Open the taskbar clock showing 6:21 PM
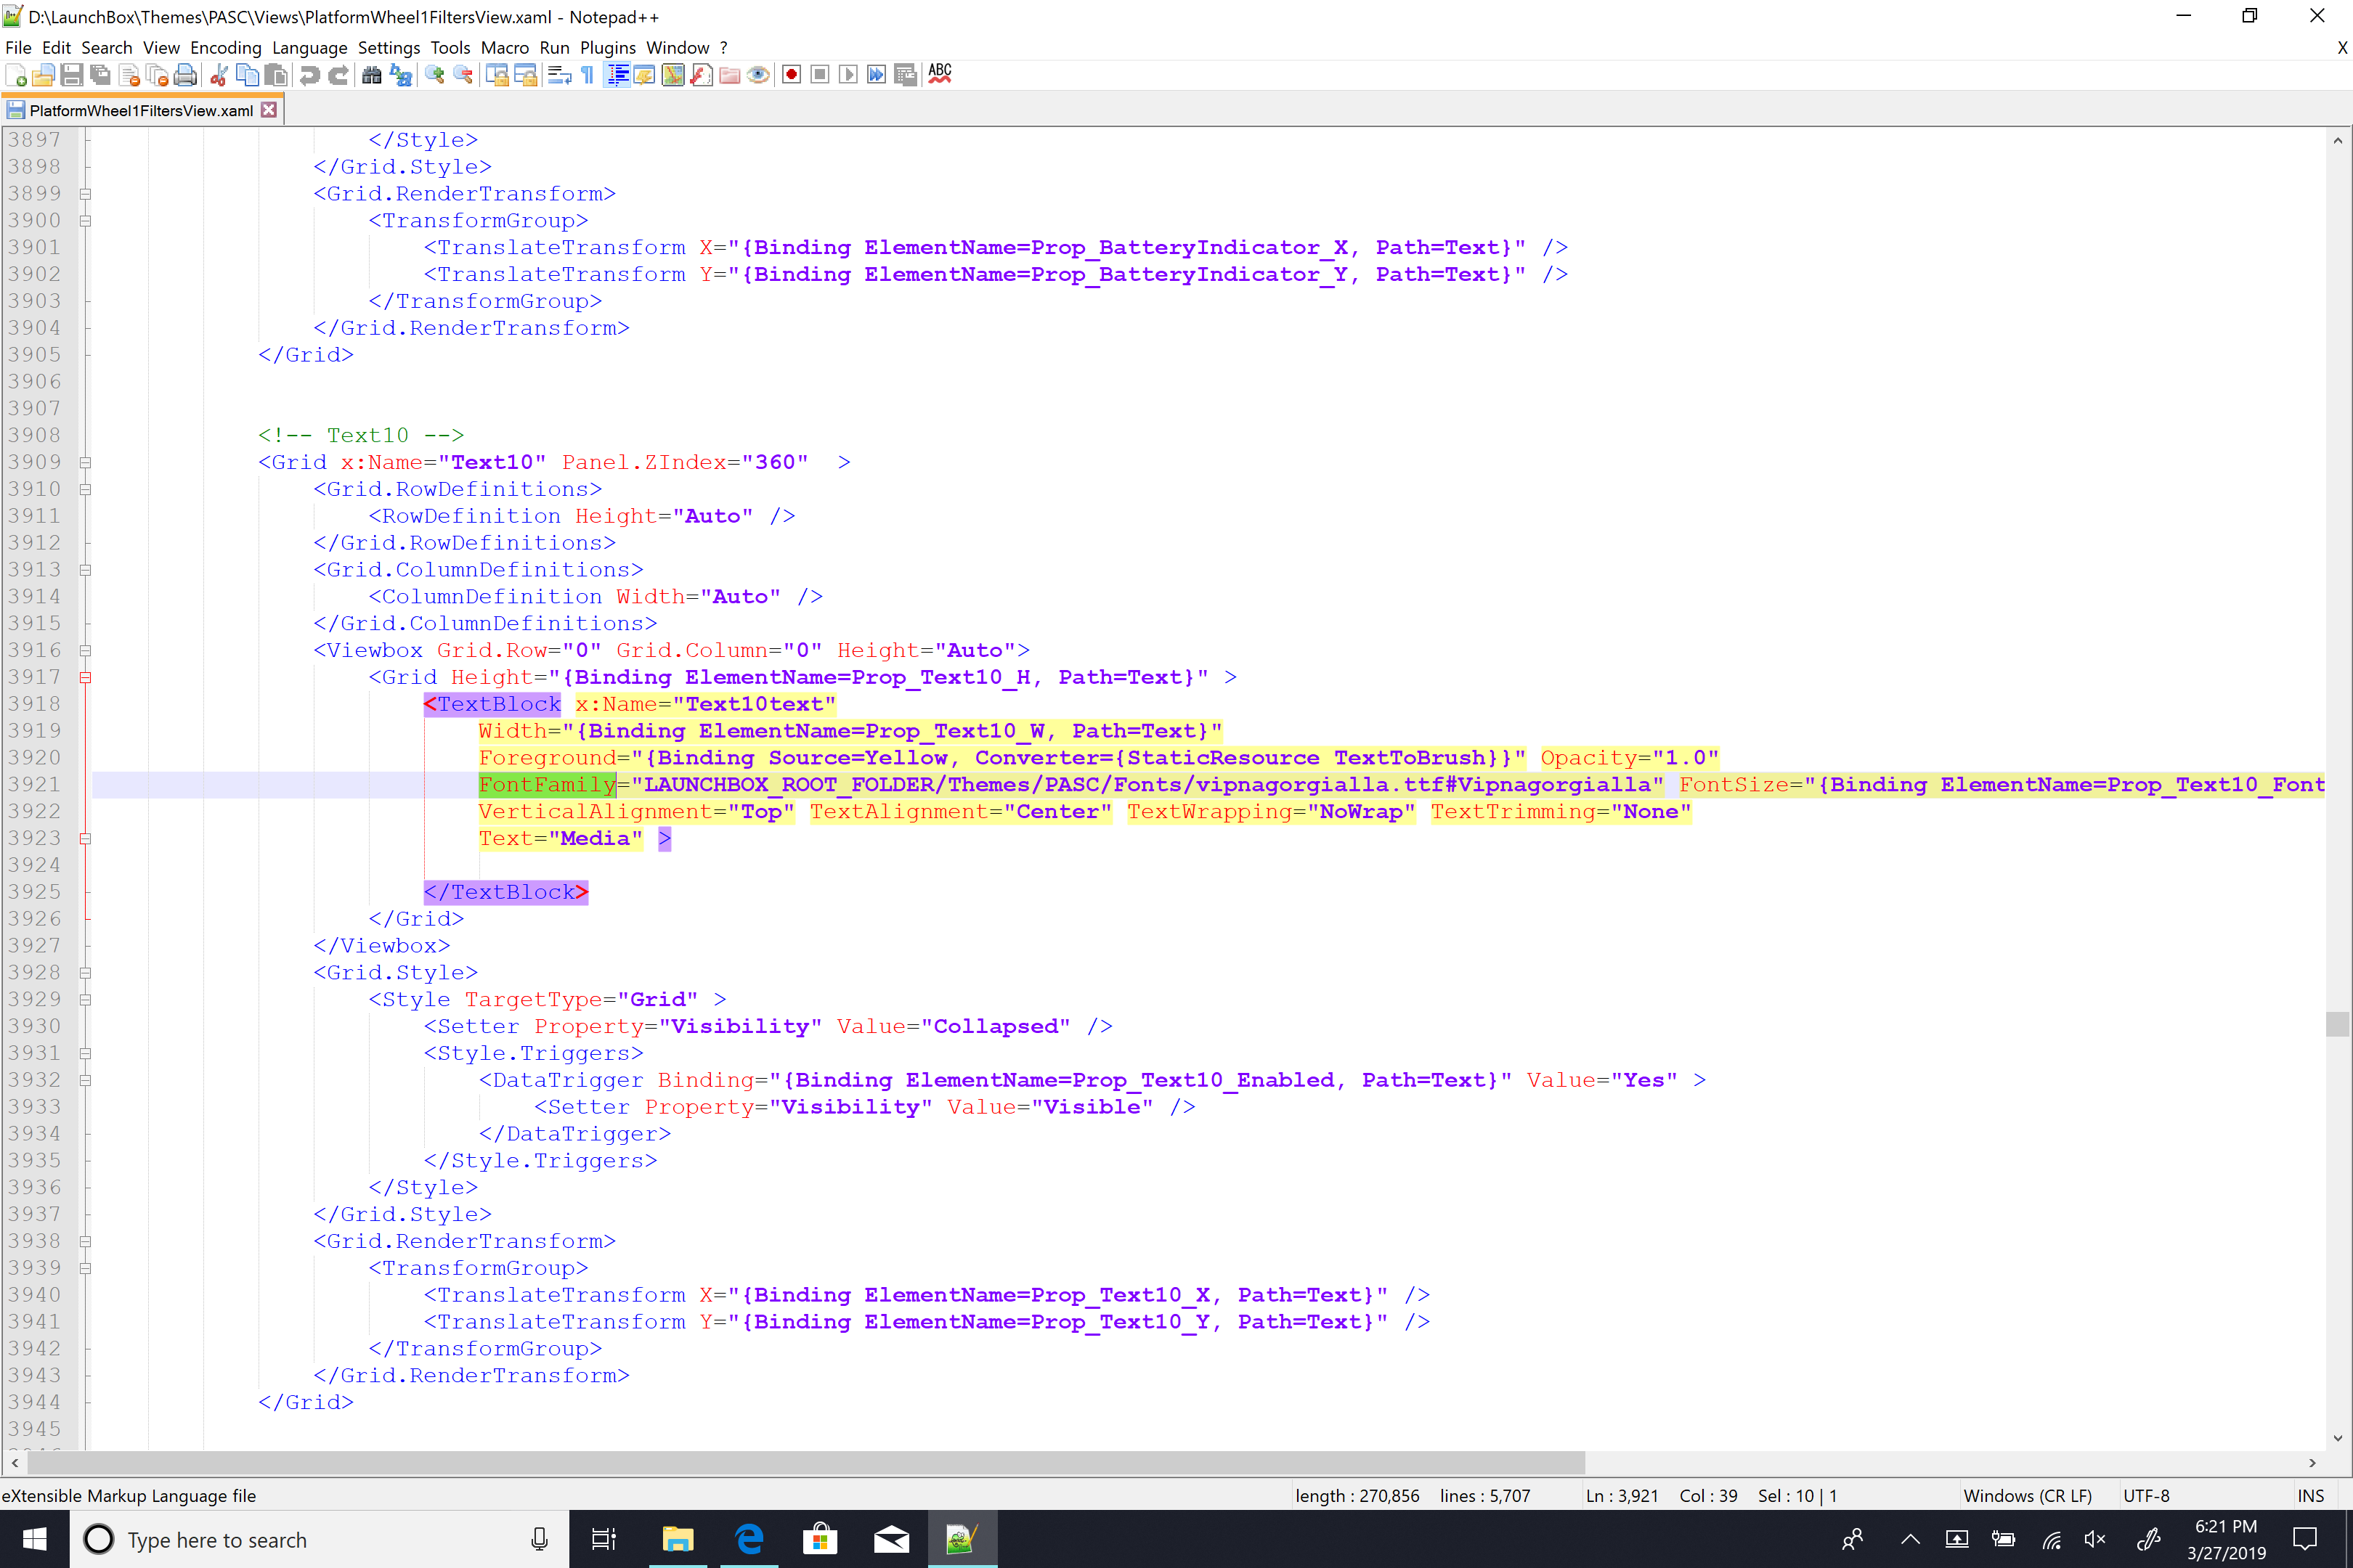Image resolution: width=2353 pixels, height=1568 pixels. point(2226,1539)
